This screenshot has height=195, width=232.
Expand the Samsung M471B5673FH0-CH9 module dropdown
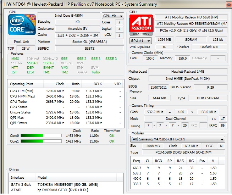(x=178, y=139)
